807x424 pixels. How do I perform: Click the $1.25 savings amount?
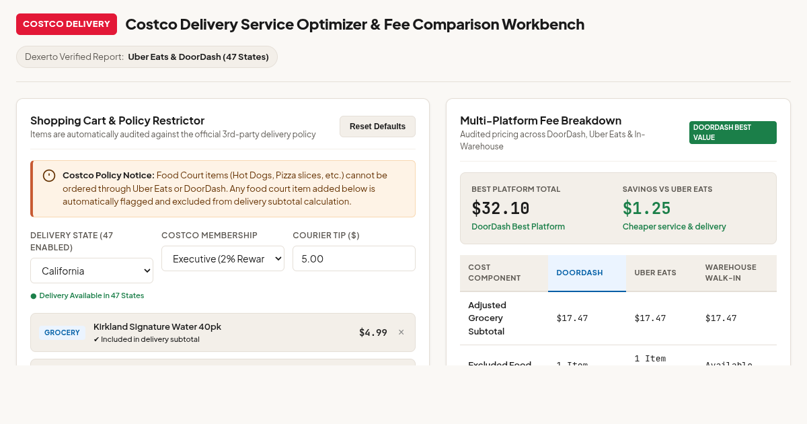[x=647, y=208]
